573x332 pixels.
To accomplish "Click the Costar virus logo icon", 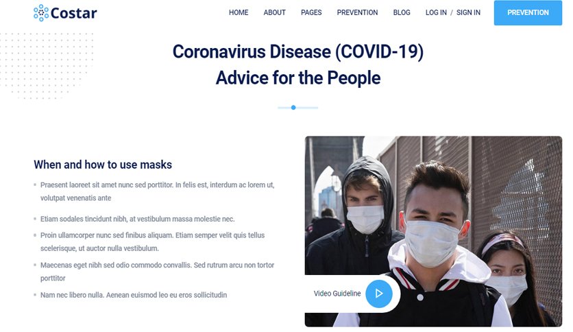I will click(x=41, y=13).
